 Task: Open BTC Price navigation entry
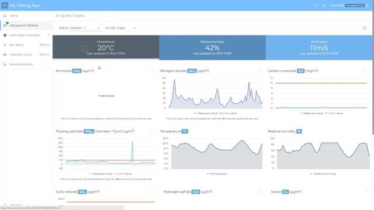coord(26,45)
